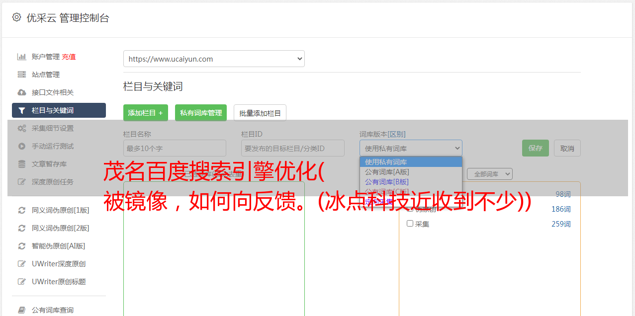The height and width of the screenshot is (316, 635).
Task: Open 公有词库查询 page
Action: point(53,310)
